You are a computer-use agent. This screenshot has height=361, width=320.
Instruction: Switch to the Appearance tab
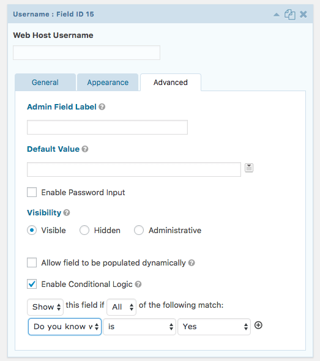coord(108,82)
